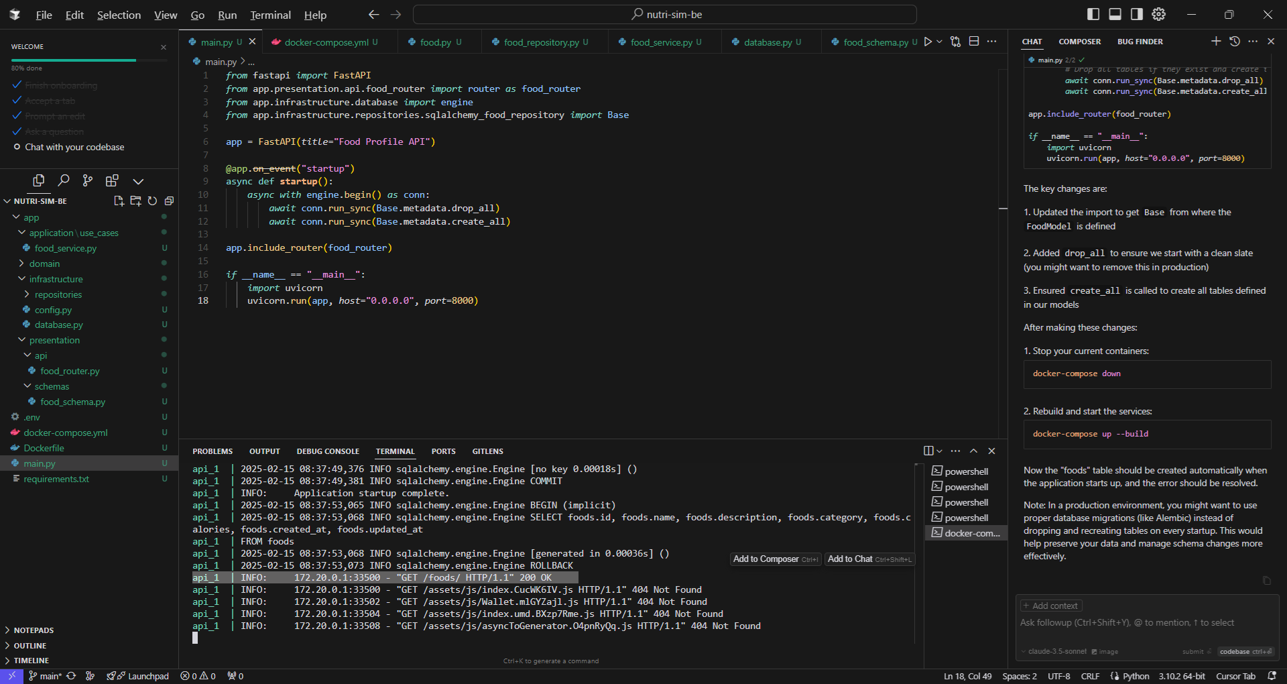Focus the Ask followup input field
Image resolution: width=1287 pixels, height=684 pixels.
(1146, 623)
